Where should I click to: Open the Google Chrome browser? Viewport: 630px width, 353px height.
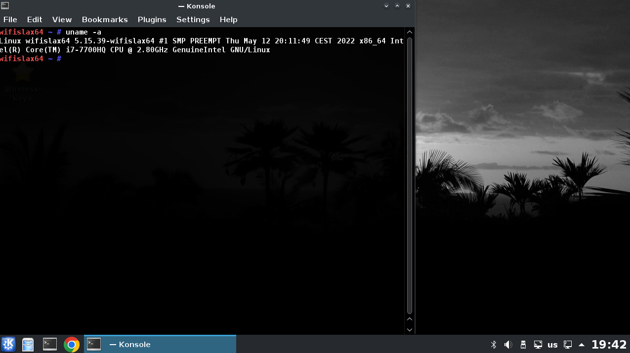(x=72, y=344)
